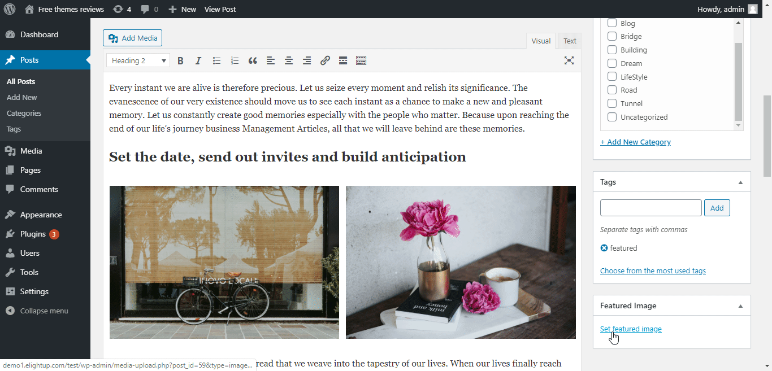The height and width of the screenshot is (371, 772).
Task: Collapse the Featured Image panel
Action: [740, 306]
